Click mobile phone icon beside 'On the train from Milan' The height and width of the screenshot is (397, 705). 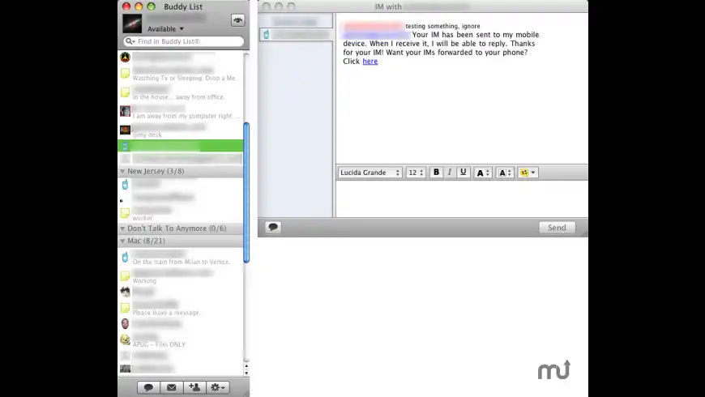point(125,257)
